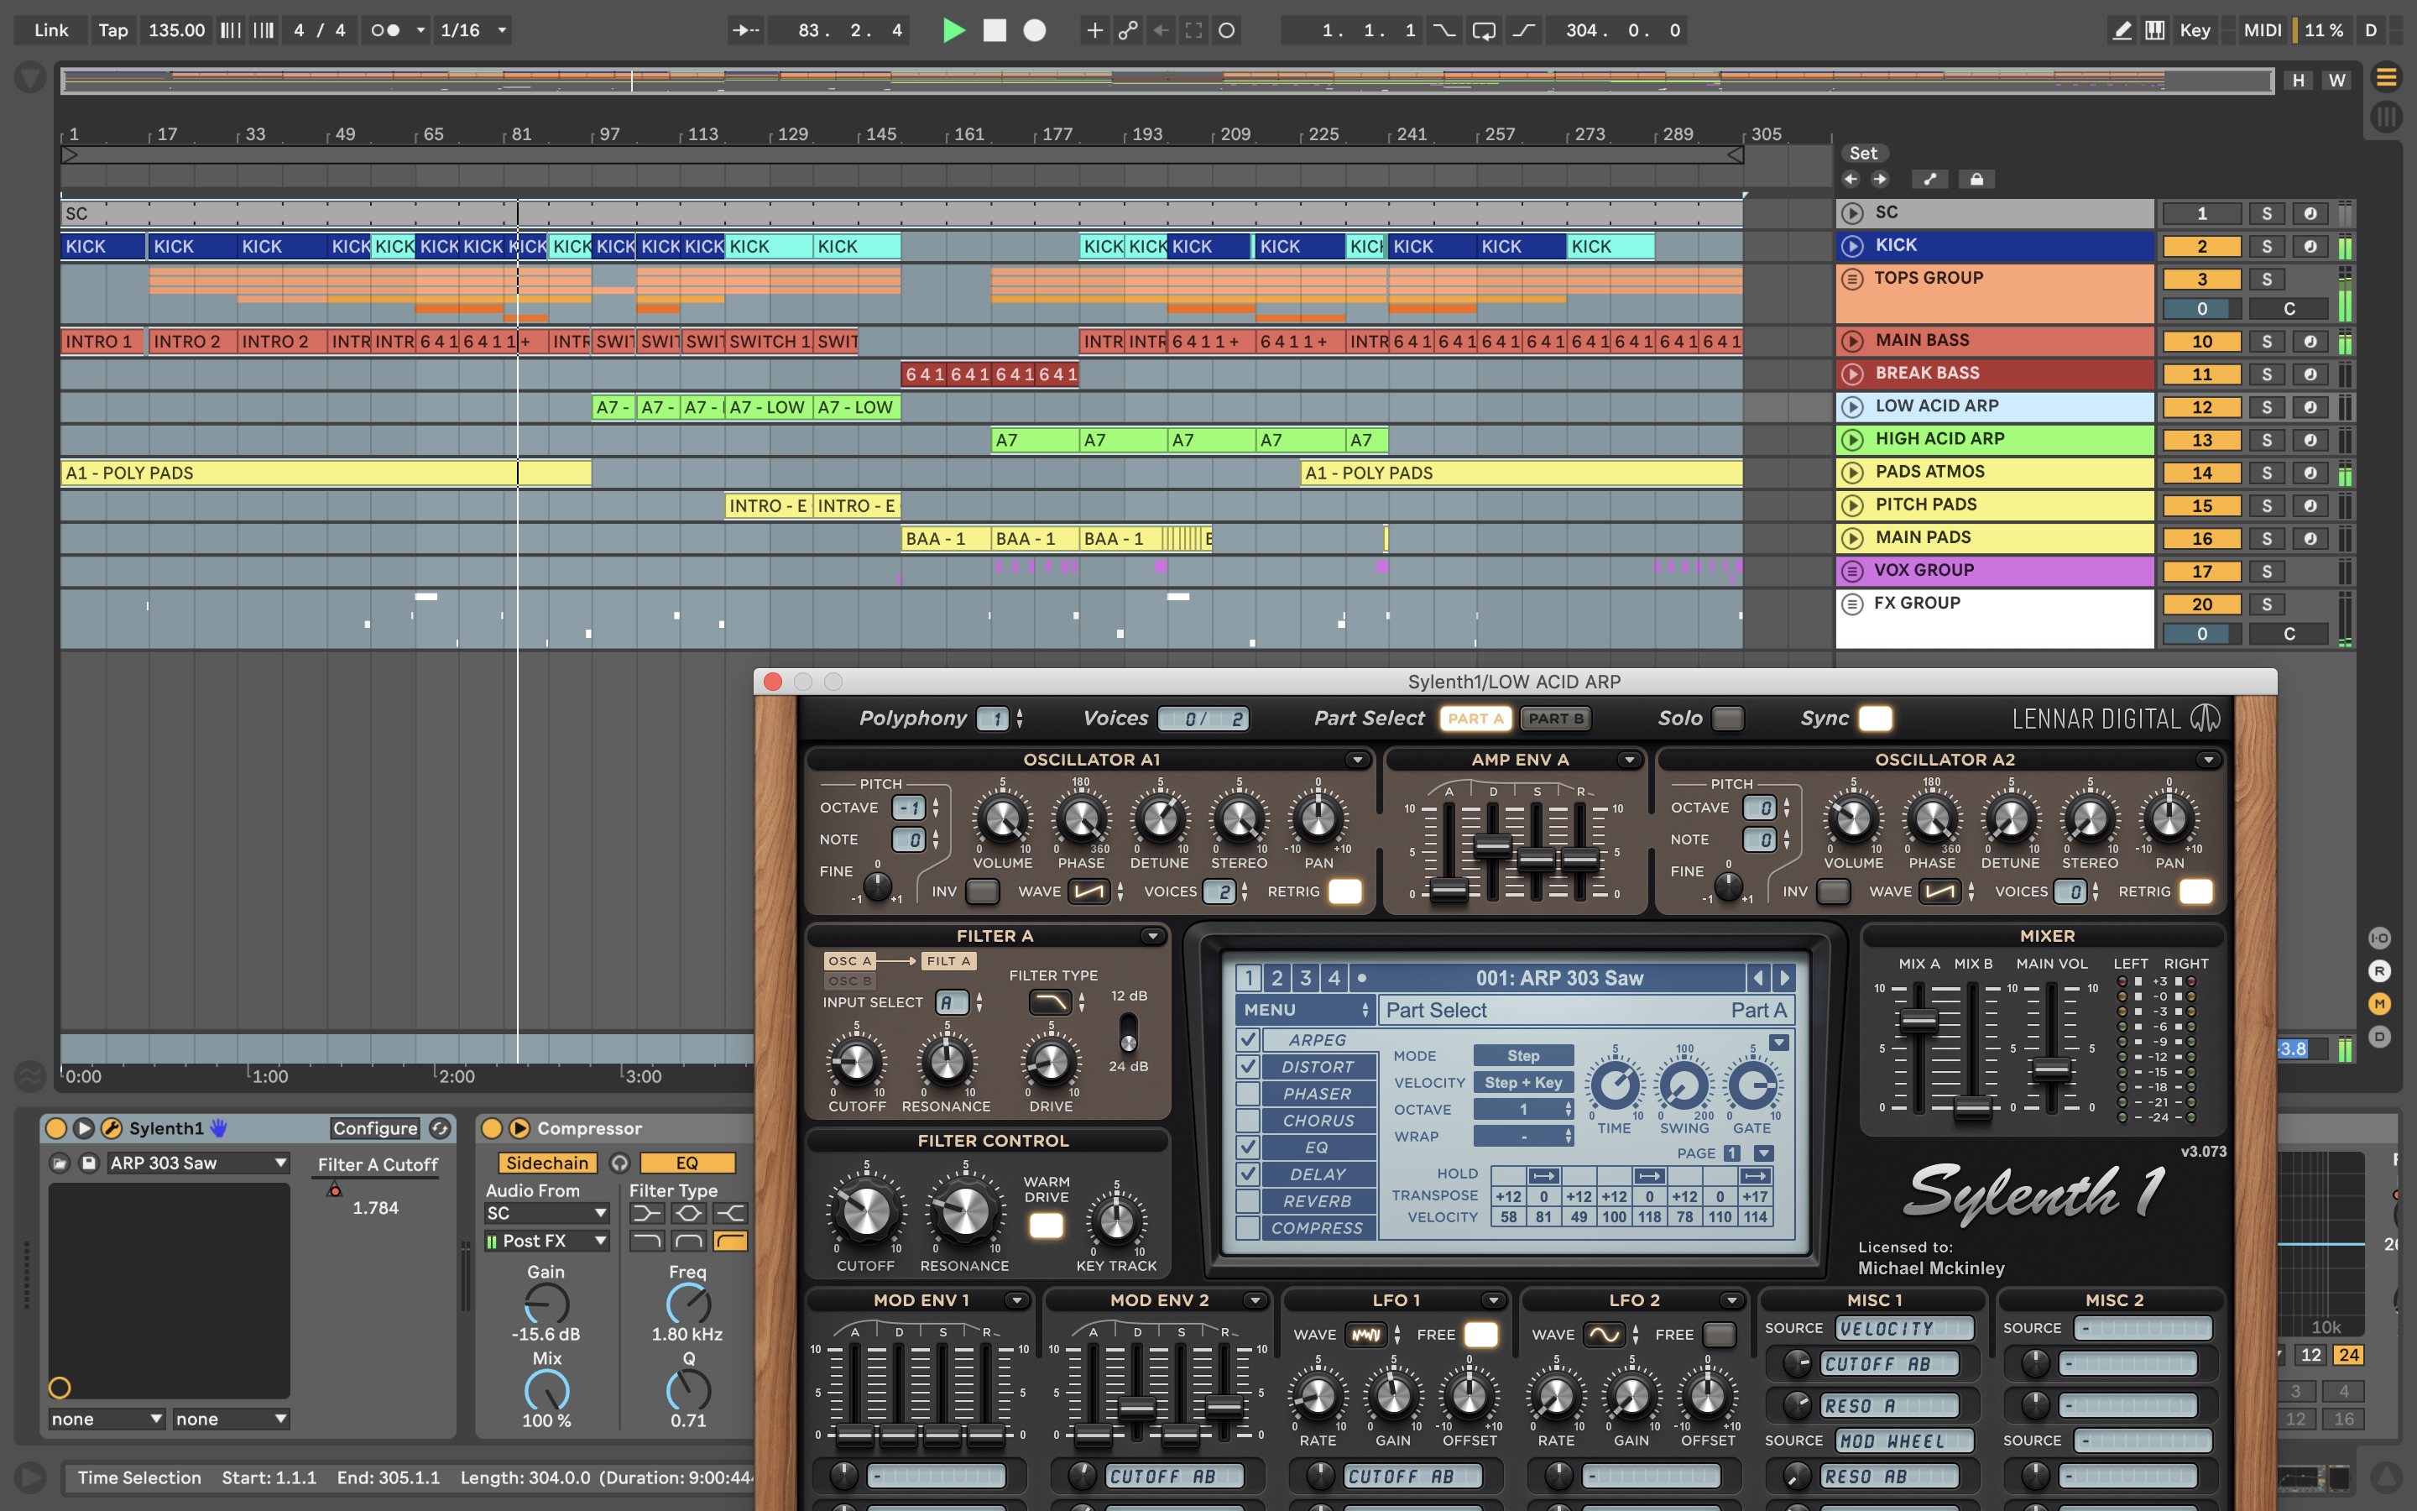The width and height of the screenshot is (2417, 1511).
Task: Click the Link button
Action: (x=51, y=30)
